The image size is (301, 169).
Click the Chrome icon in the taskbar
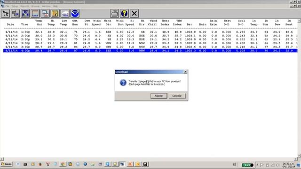pyautogui.click(x=63, y=164)
